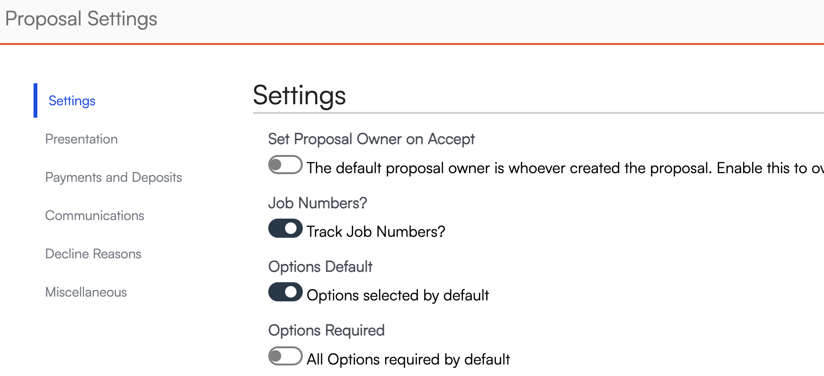Click the 'Job Numbers?' section heading

pos(317,203)
